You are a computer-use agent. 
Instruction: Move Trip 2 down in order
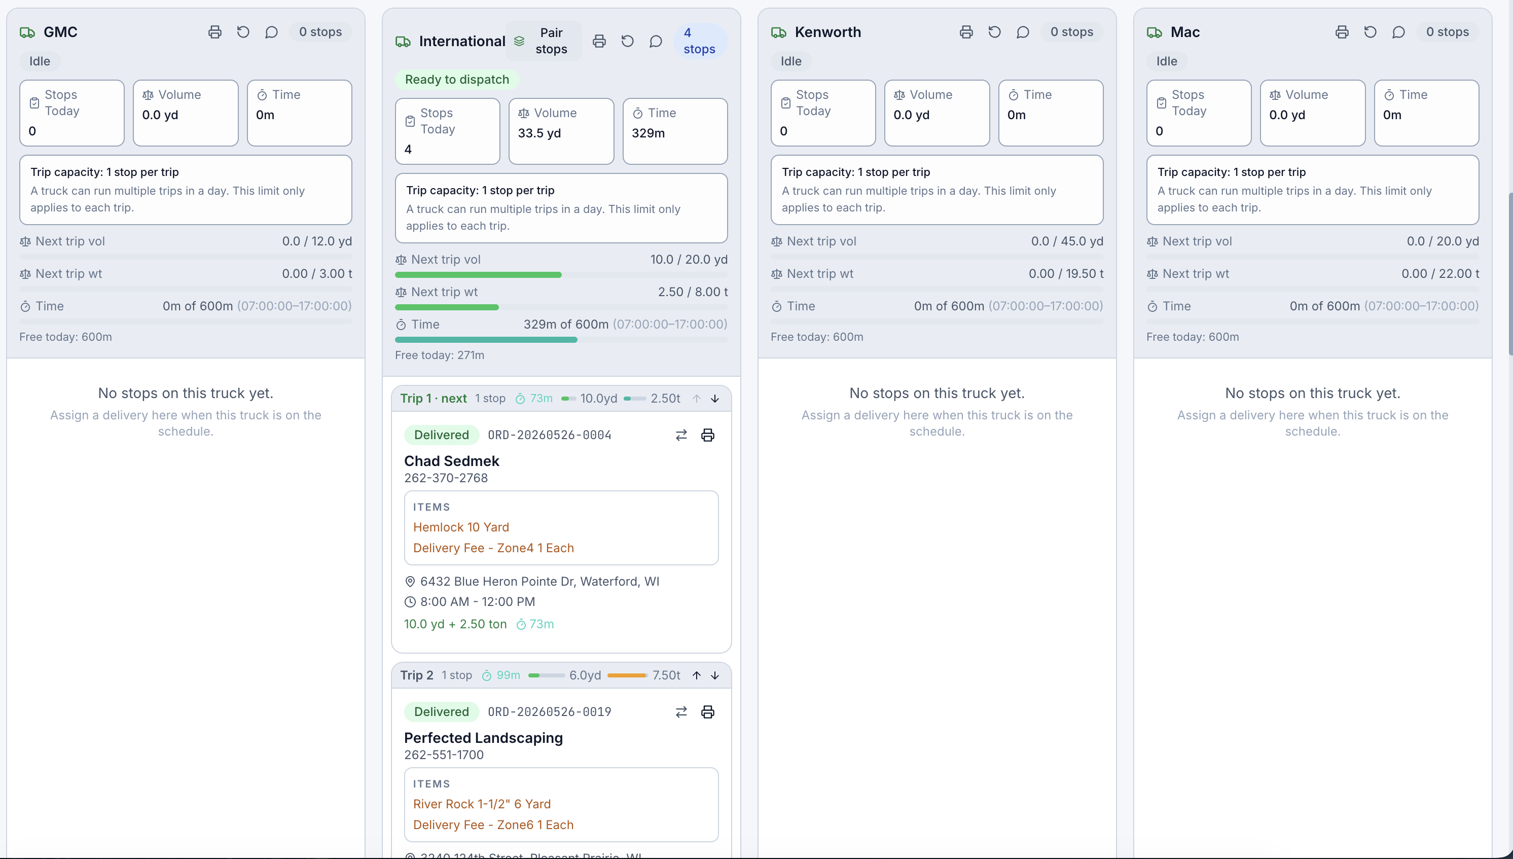tap(715, 675)
